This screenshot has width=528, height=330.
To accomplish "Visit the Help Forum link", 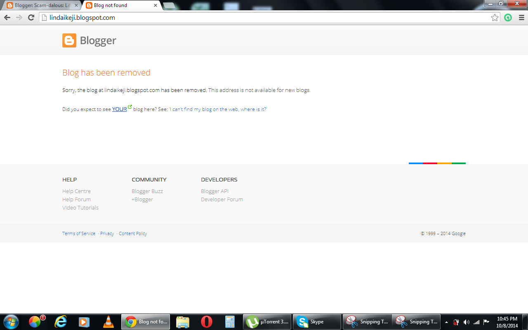I will 76,199.
